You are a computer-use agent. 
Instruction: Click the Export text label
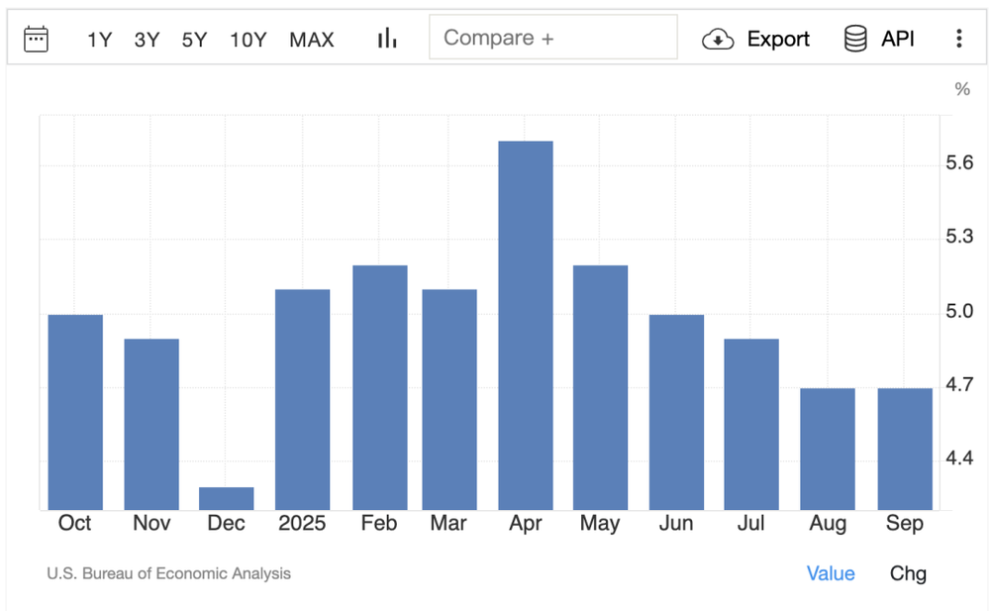(x=778, y=40)
